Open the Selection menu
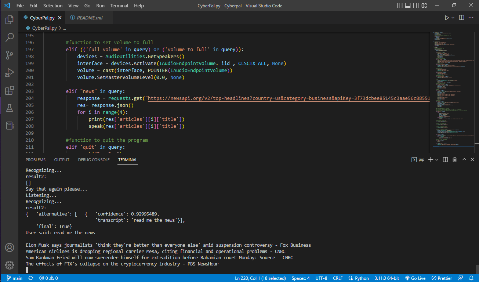 53,6
